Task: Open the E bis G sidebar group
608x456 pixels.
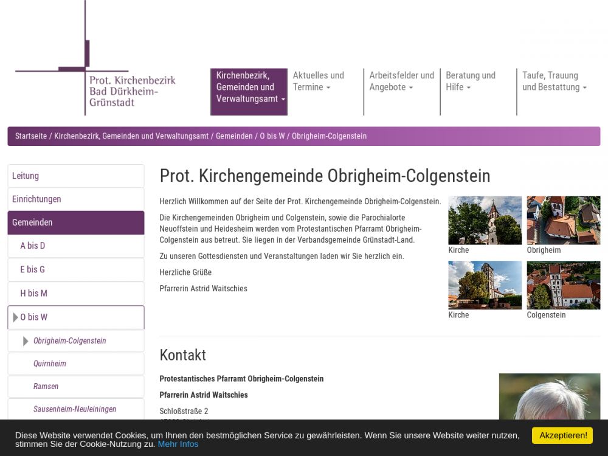Action: (33, 269)
